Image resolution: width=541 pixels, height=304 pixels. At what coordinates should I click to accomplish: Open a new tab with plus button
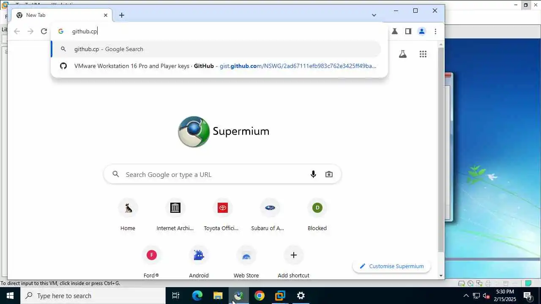tap(122, 15)
